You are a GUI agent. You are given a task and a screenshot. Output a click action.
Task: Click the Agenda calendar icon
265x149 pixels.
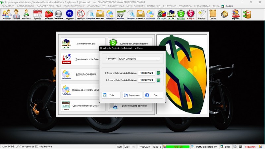(37, 14)
